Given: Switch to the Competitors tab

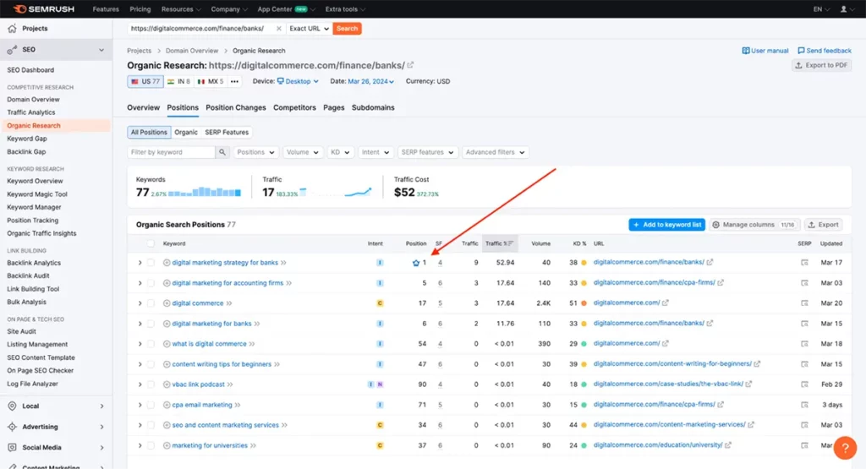Looking at the screenshot, I should click(294, 107).
